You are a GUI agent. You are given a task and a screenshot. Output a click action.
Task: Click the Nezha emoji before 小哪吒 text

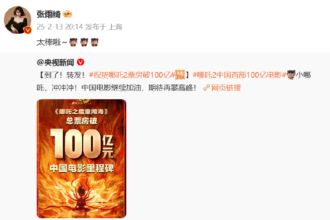tap(291, 75)
